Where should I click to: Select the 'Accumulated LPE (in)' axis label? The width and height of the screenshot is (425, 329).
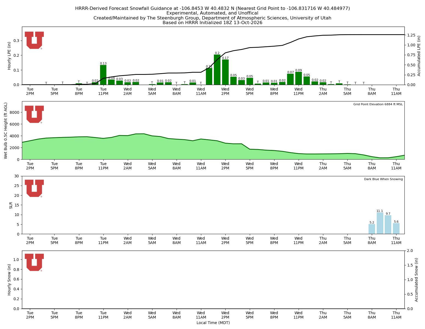pyautogui.click(x=419, y=56)
